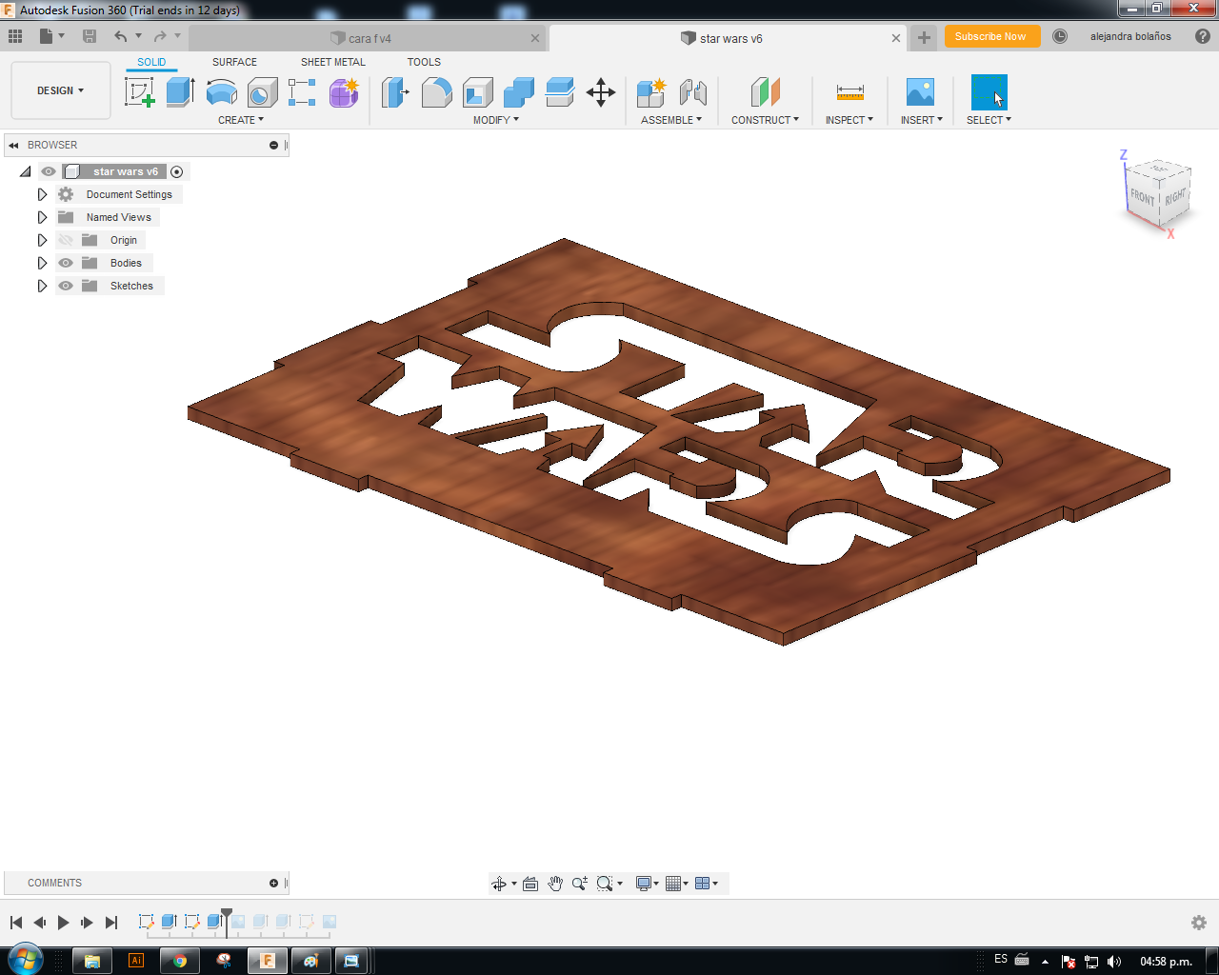Image resolution: width=1219 pixels, height=975 pixels.
Task: Jump to the timeline beginning
Action: [16, 922]
